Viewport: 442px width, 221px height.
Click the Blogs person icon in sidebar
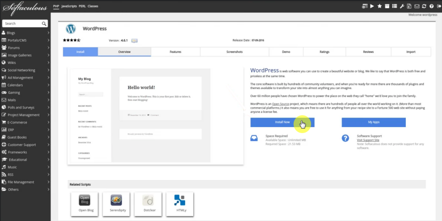(3, 33)
